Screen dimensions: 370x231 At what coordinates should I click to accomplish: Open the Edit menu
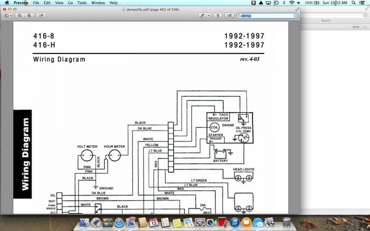(x=47, y=3)
